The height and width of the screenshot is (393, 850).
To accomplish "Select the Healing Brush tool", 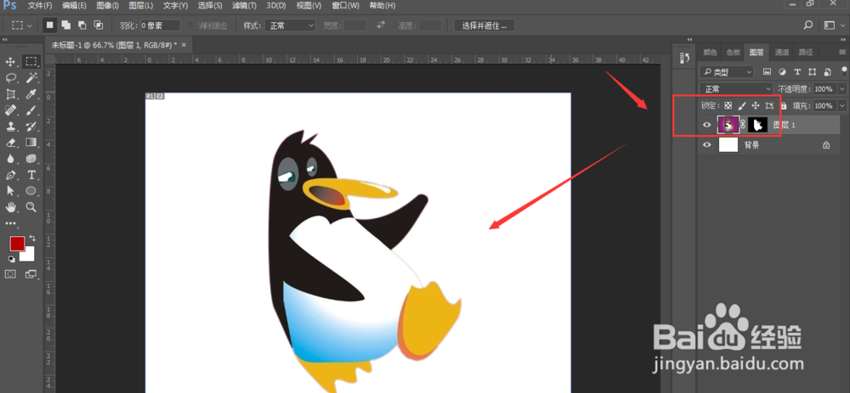I will (x=10, y=110).
